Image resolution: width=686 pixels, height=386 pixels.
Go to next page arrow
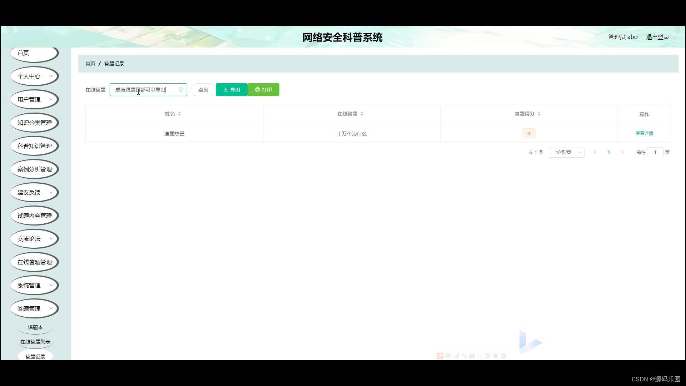click(x=622, y=152)
